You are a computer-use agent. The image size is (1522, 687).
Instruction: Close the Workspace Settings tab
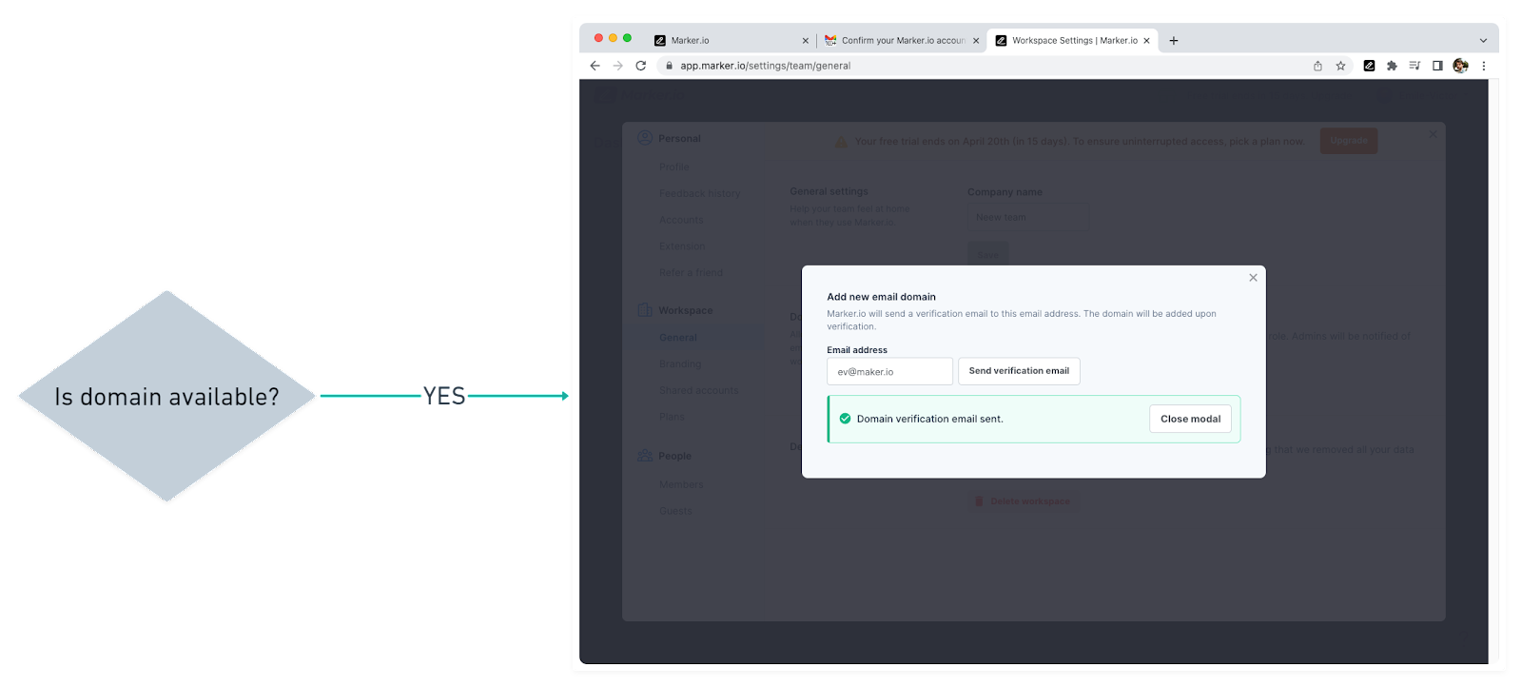[x=1146, y=41]
